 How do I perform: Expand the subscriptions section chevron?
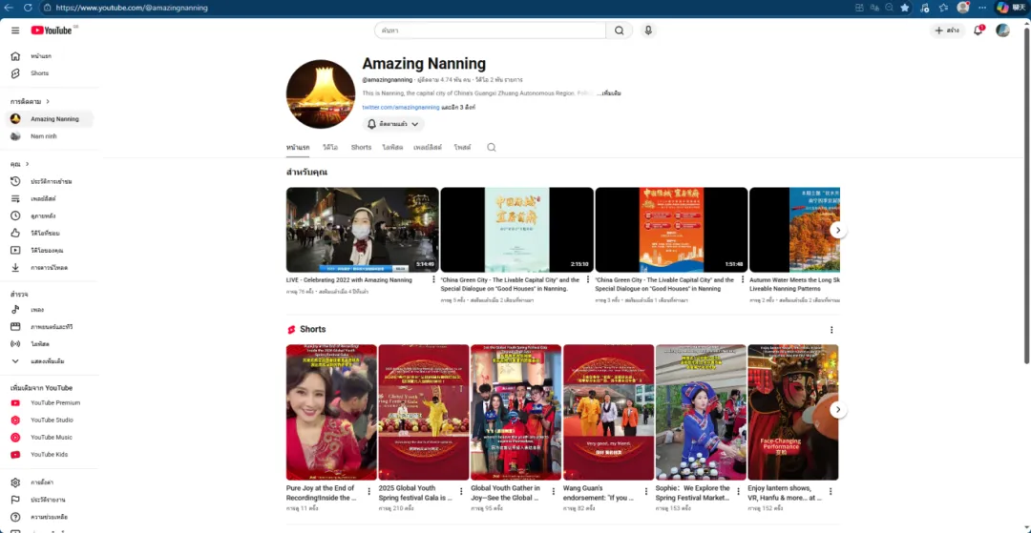(x=48, y=101)
